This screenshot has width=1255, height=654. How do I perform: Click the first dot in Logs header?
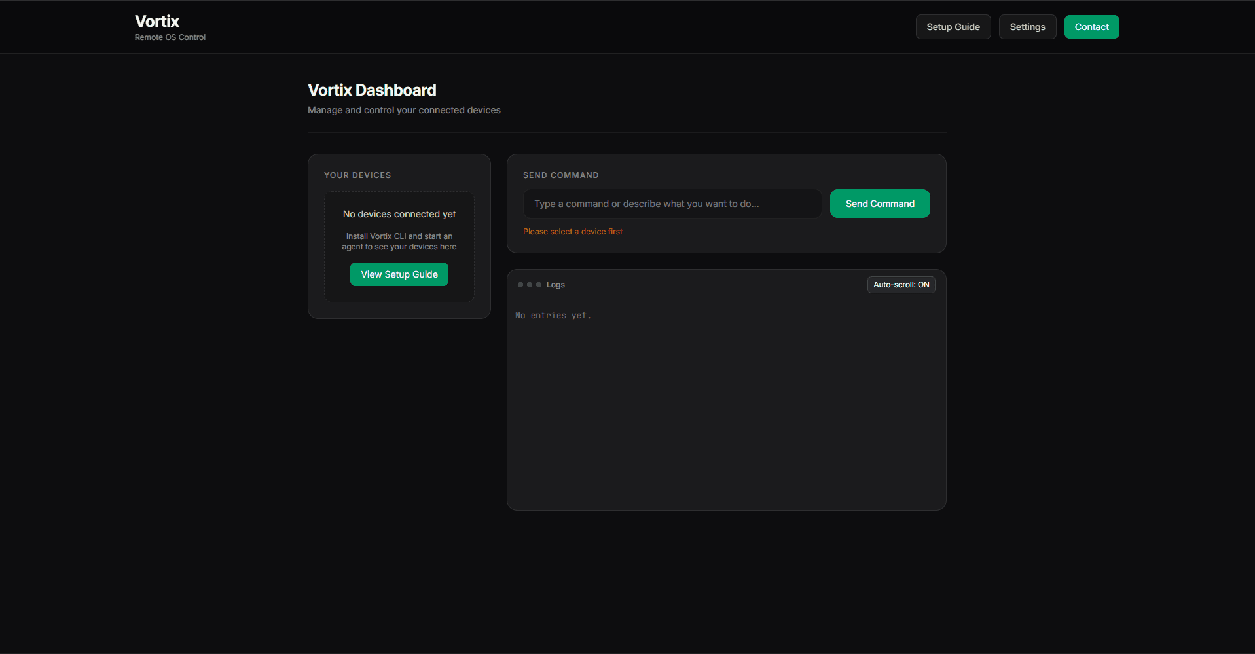click(x=520, y=285)
